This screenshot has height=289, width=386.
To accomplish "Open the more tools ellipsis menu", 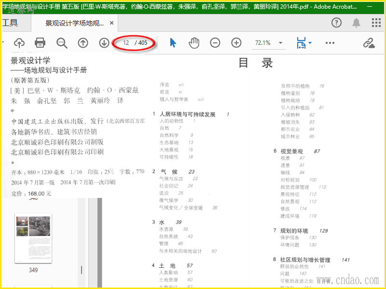I will [x=330, y=43].
